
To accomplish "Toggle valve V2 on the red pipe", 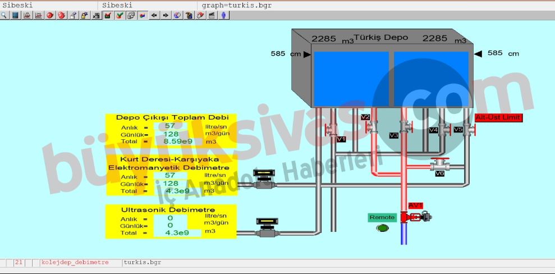I will click(372, 127).
